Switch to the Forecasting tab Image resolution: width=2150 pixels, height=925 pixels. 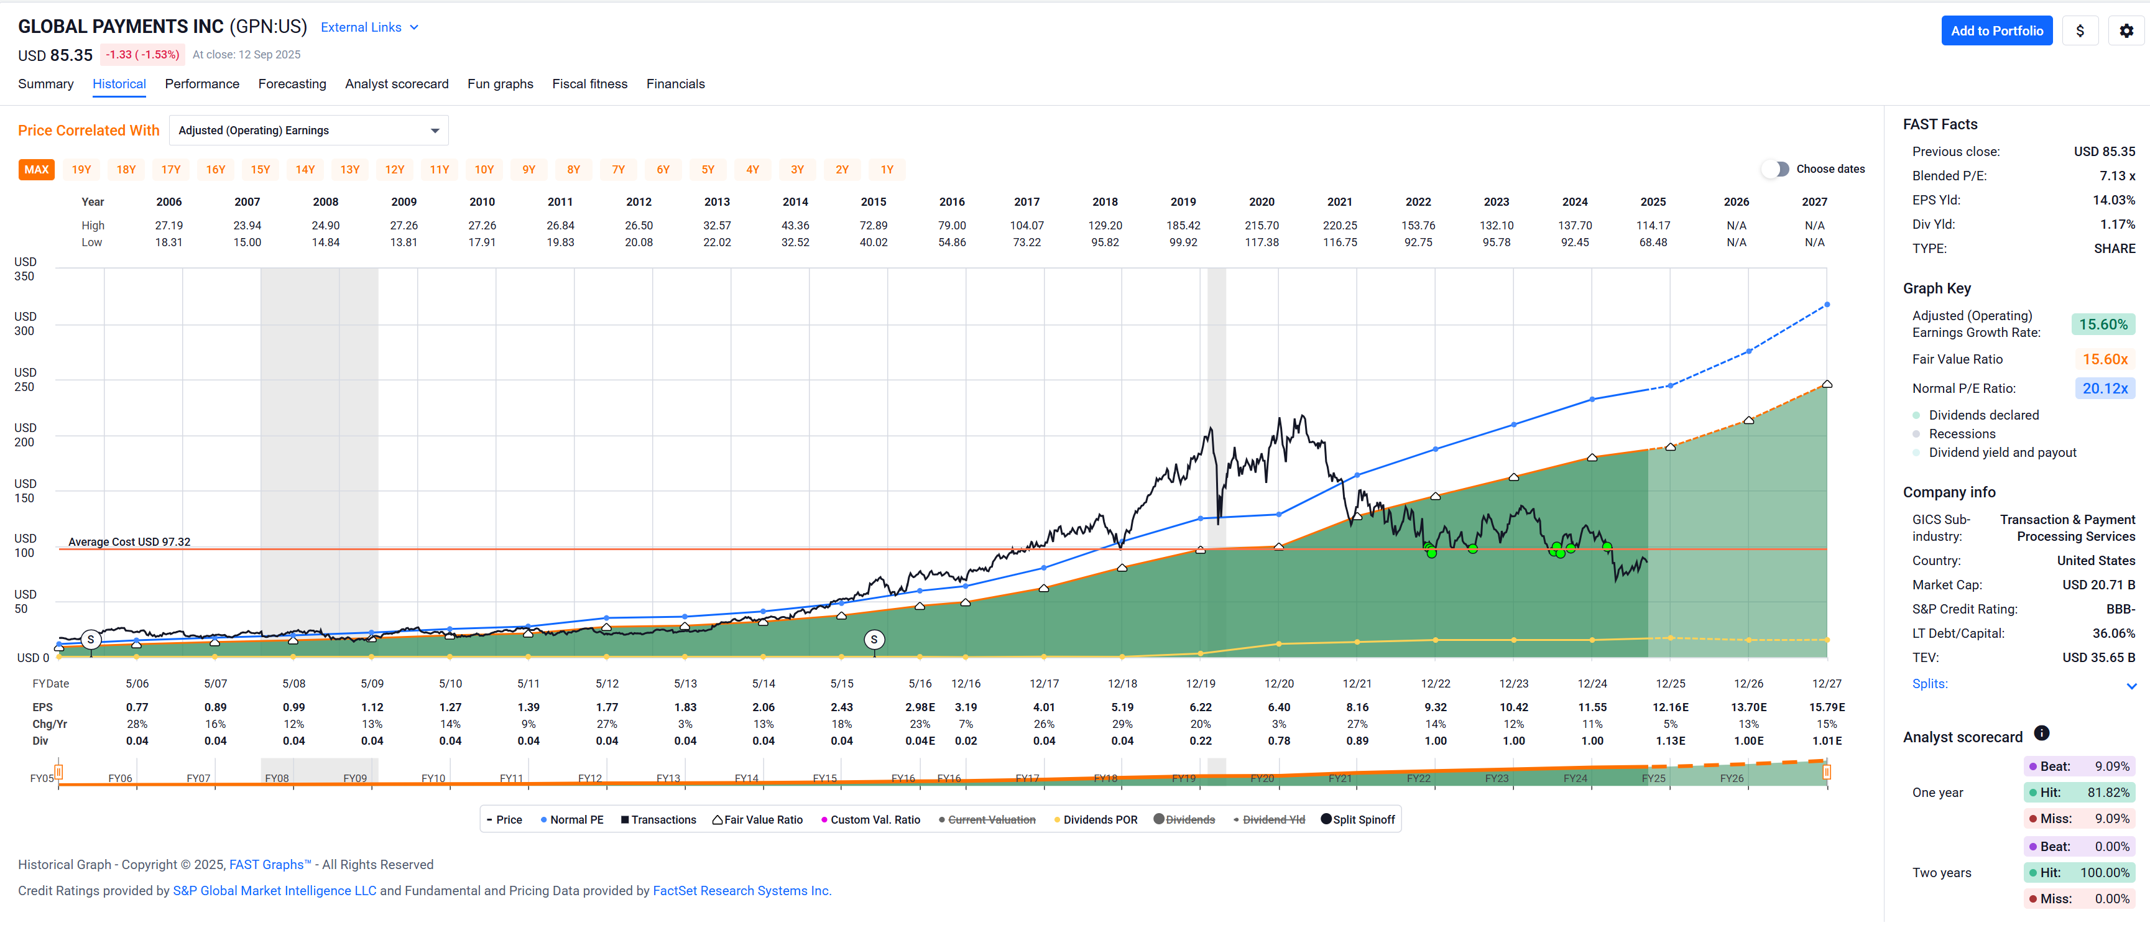click(292, 85)
